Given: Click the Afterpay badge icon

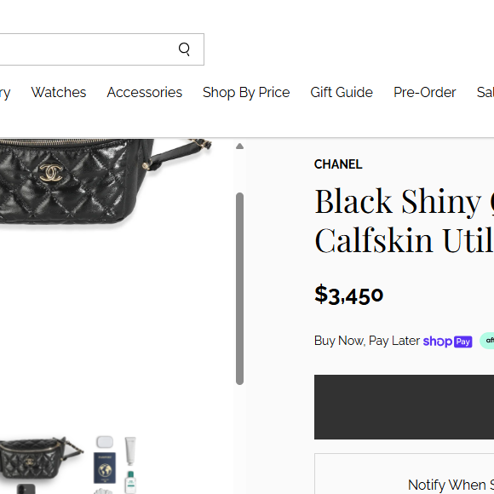Looking at the screenshot, I should 486,341.
